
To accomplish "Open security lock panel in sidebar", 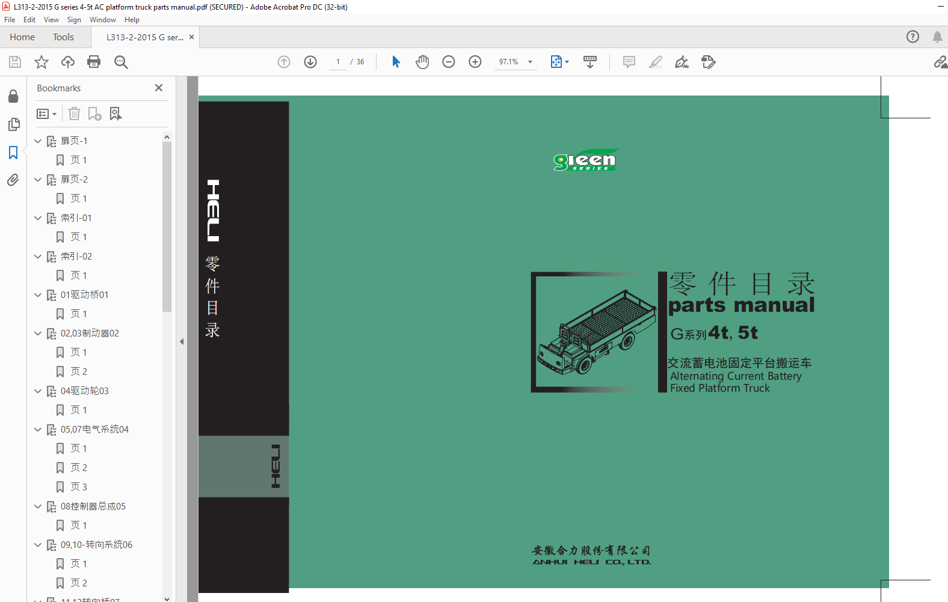I will tap(13, 96).
